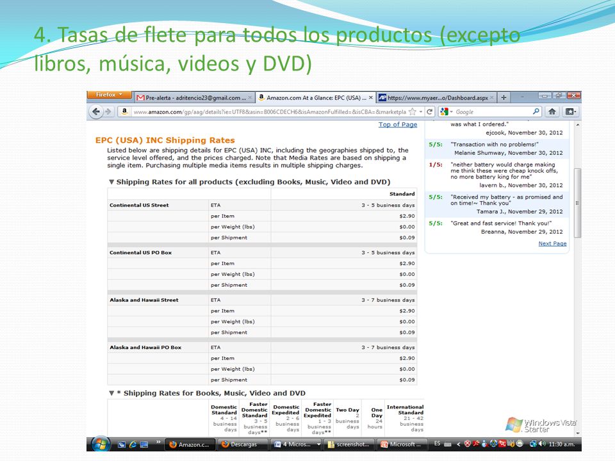Open the Windows Start orb
This screenshot has width=615, height=461.
click(x=101, y=444)
